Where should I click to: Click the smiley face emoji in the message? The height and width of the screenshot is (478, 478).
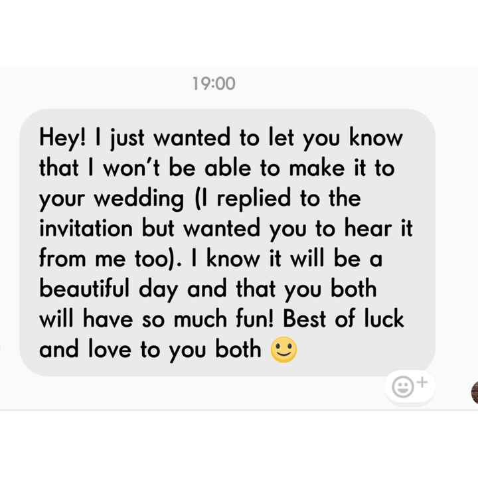pyautogui.click(x=283, y=350)
